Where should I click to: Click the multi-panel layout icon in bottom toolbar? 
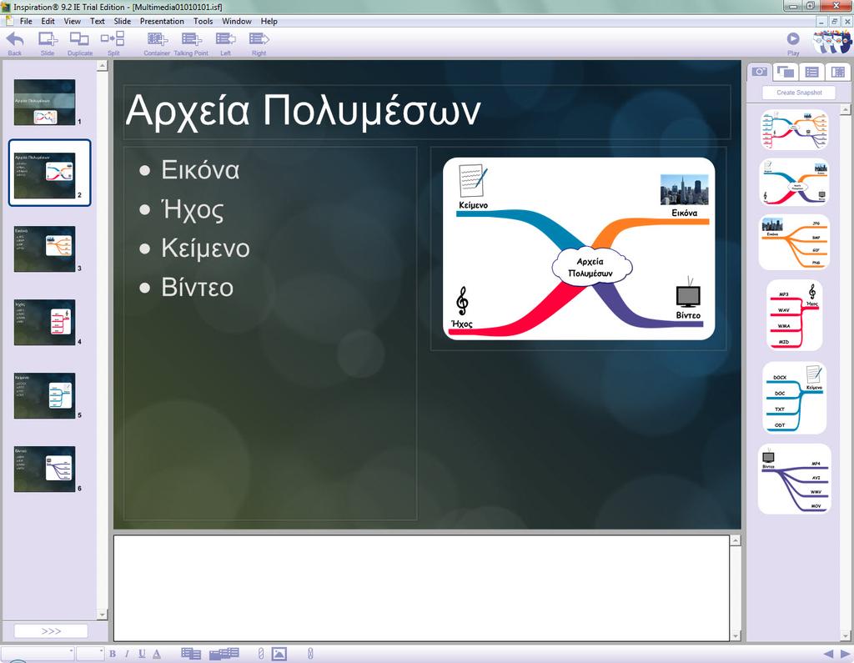point(224,654)
